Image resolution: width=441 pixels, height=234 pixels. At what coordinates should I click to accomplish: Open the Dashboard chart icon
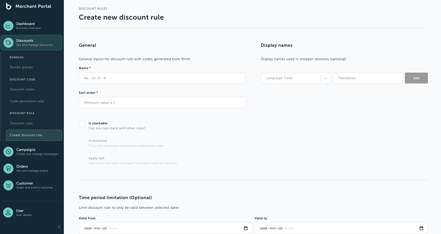8,26
